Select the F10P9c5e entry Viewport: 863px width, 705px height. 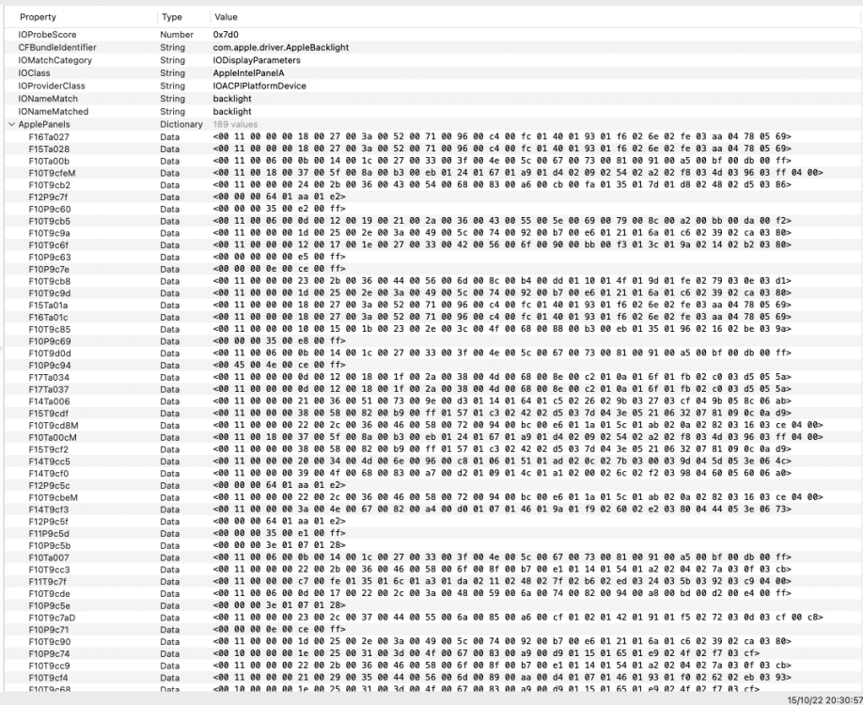click(x=50, y=606)
